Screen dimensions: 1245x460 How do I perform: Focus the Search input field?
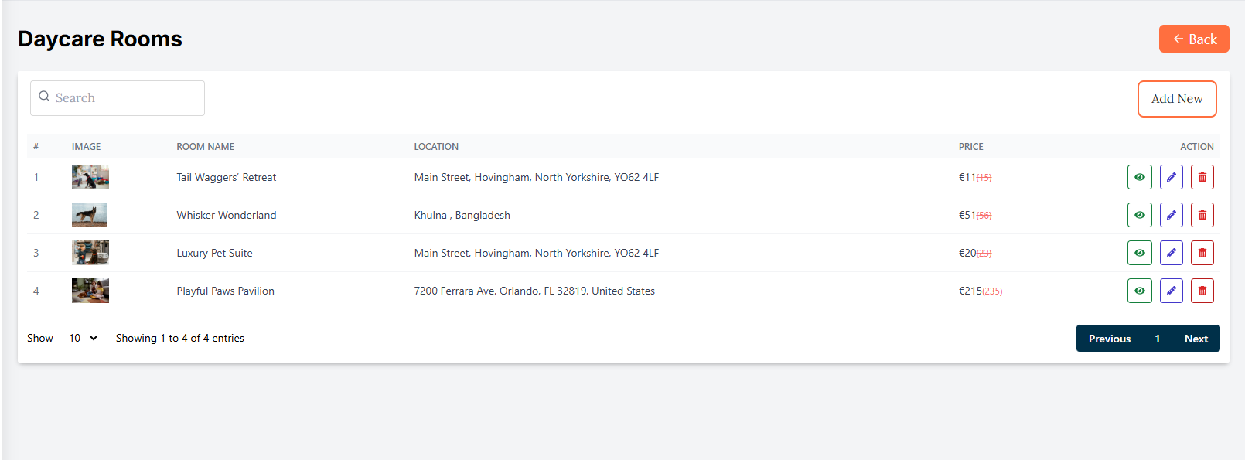pos(124,98)
